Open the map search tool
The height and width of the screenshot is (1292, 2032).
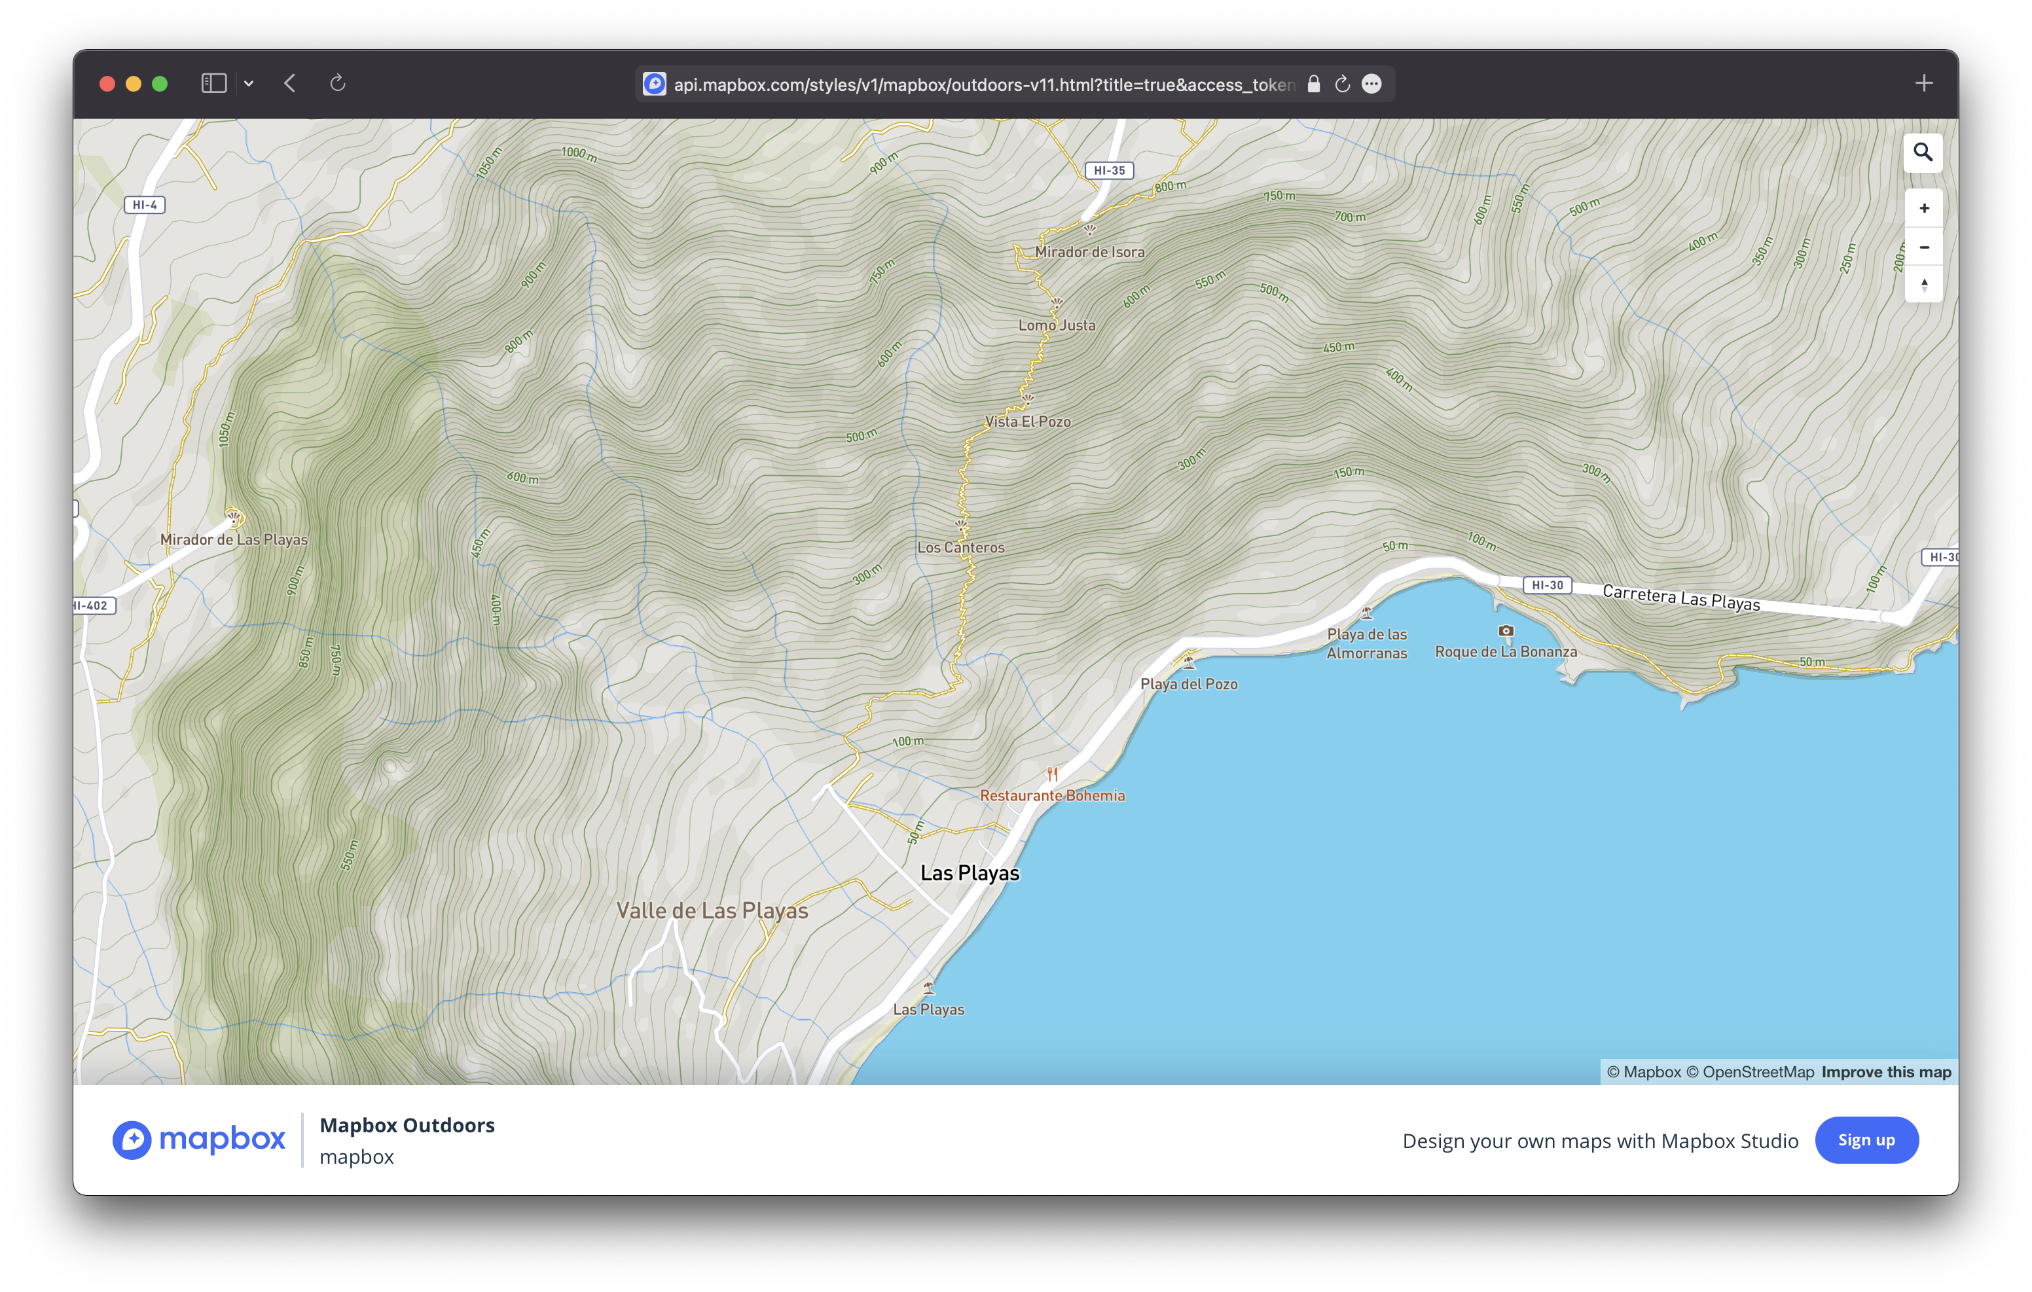pos(1923,153)
